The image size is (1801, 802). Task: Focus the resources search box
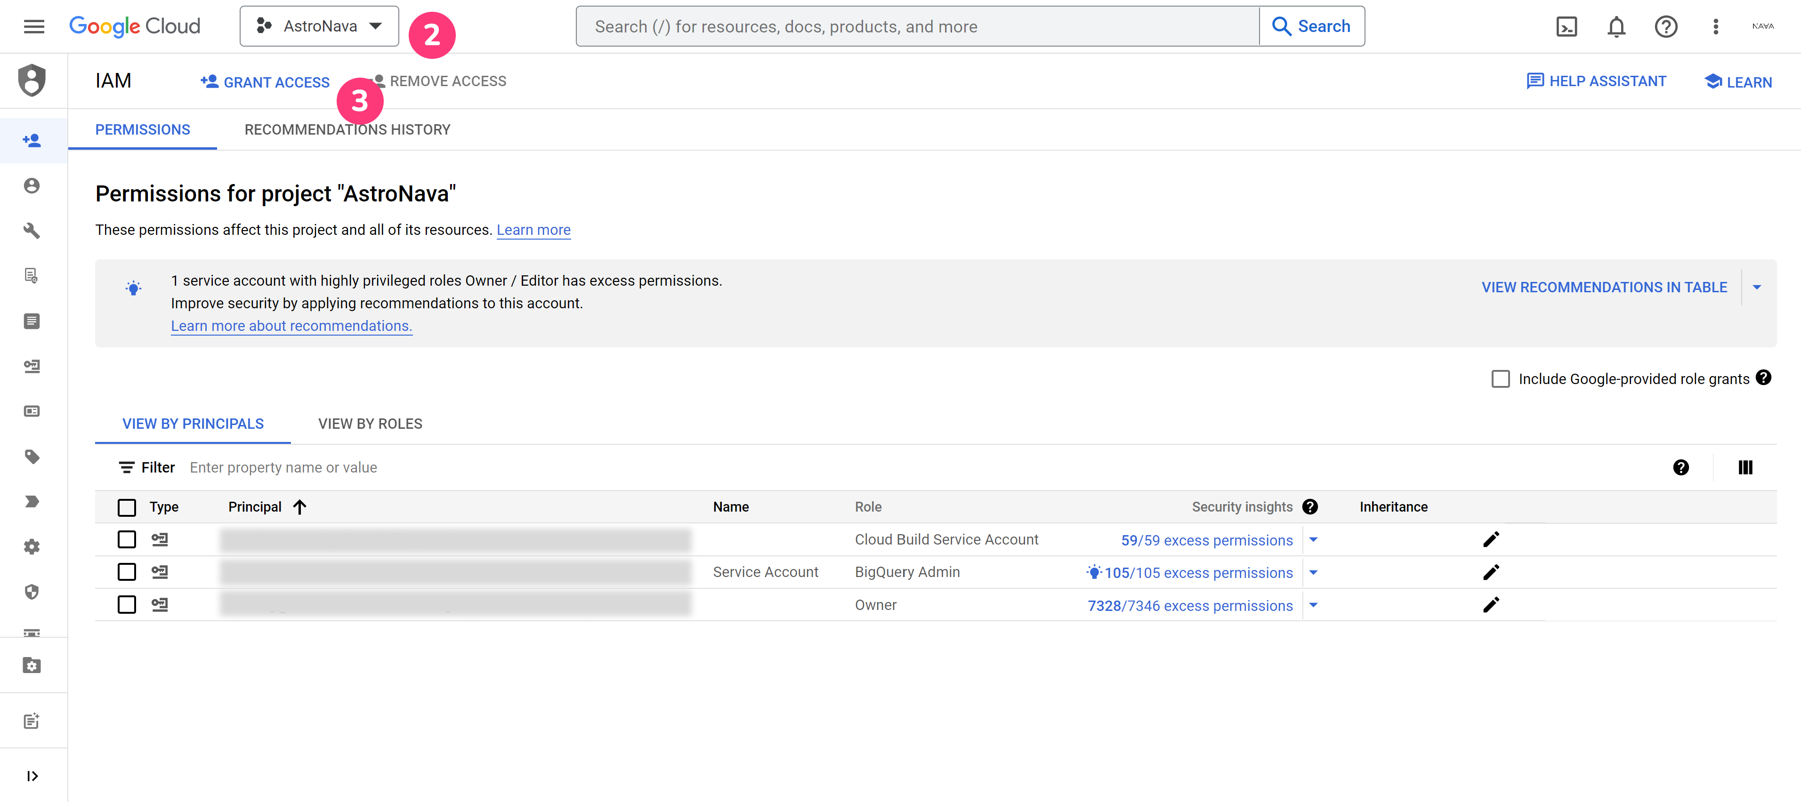(x=917, y=26)
